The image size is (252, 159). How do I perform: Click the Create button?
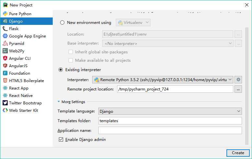(x=238, y=153)
